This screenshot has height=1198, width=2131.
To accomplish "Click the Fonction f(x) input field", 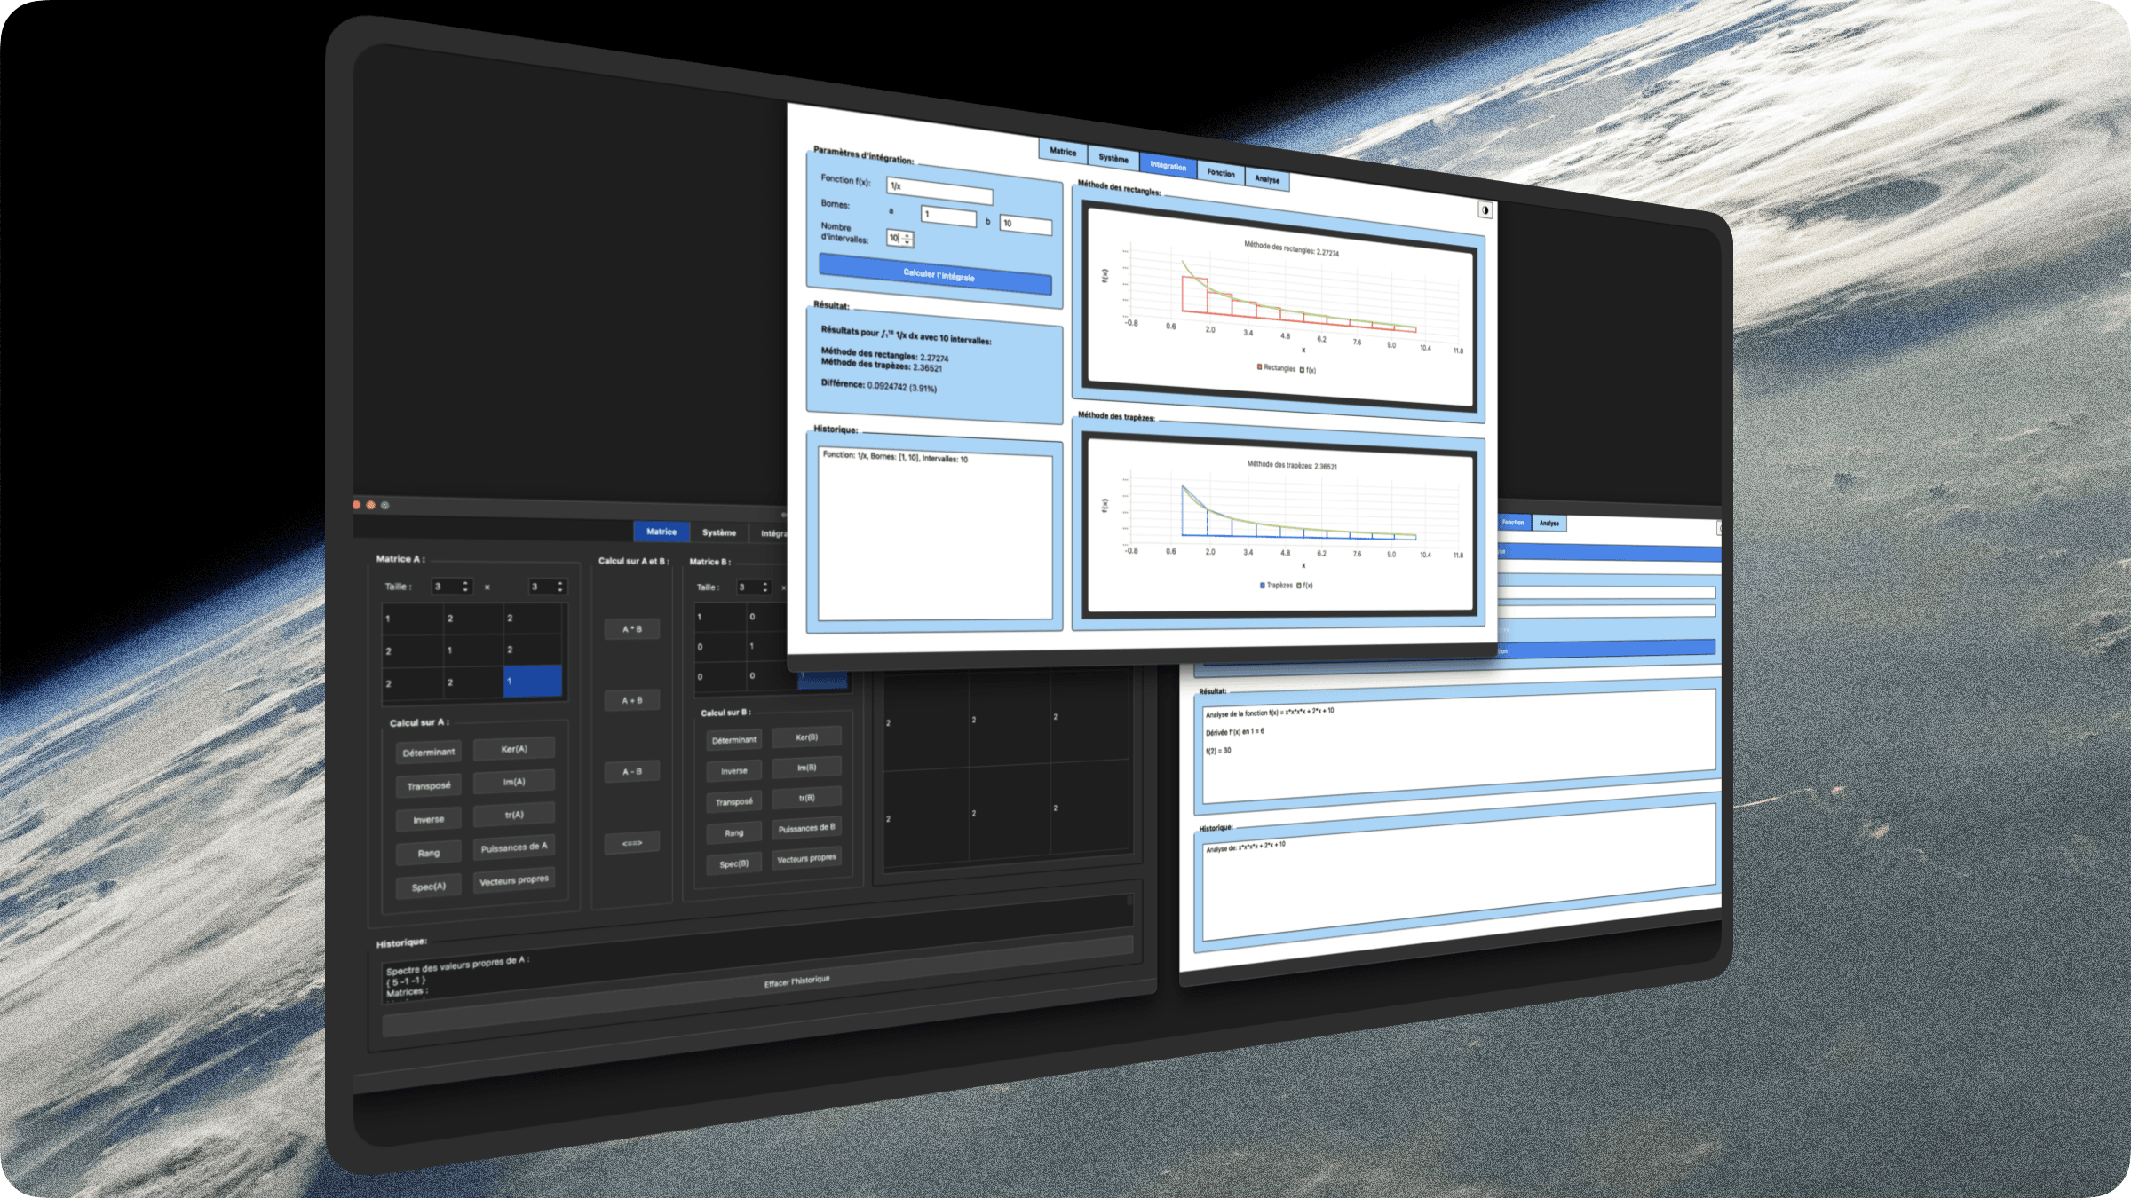I will coord(939,191).
